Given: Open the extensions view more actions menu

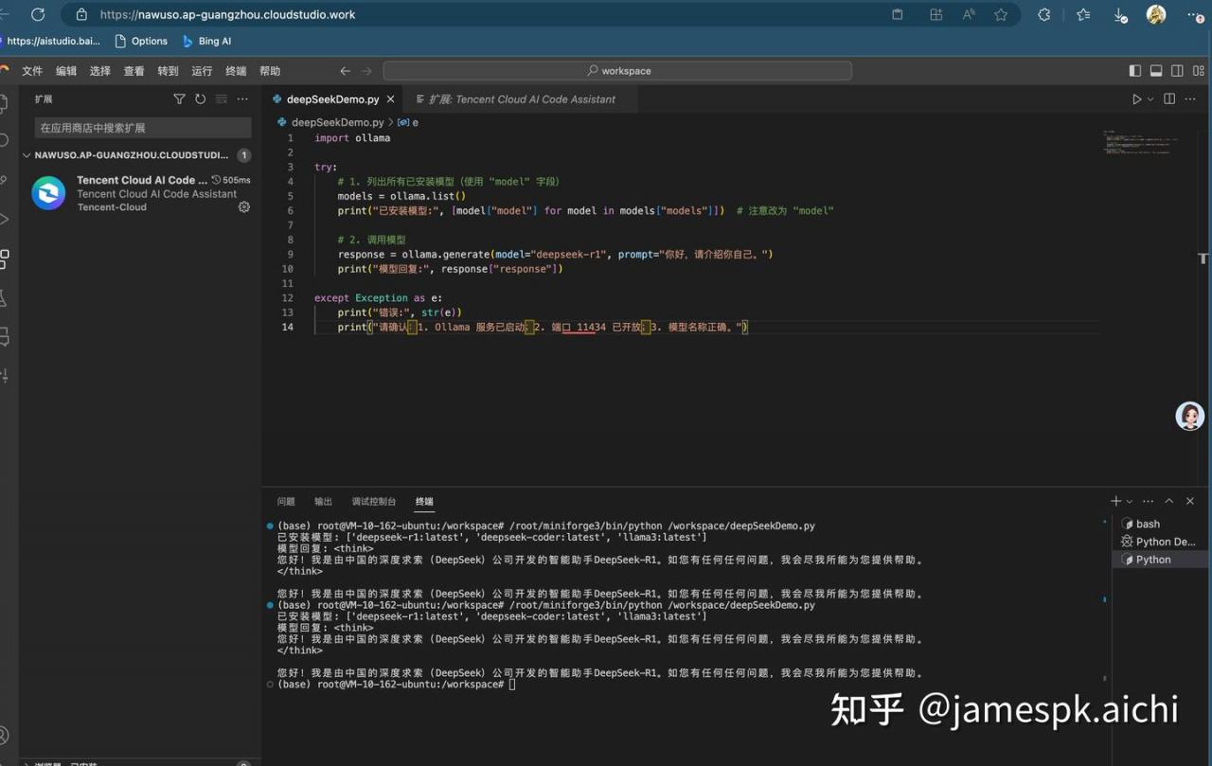Looking at the screenshot, I should point(242,98).
